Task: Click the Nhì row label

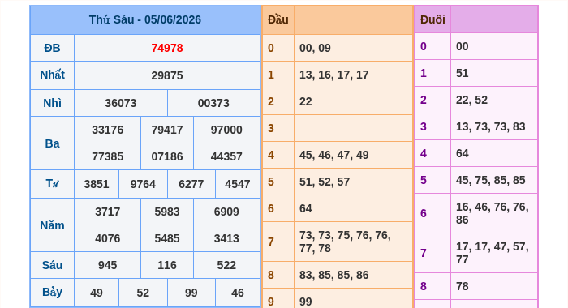Action: coord(52,103)
